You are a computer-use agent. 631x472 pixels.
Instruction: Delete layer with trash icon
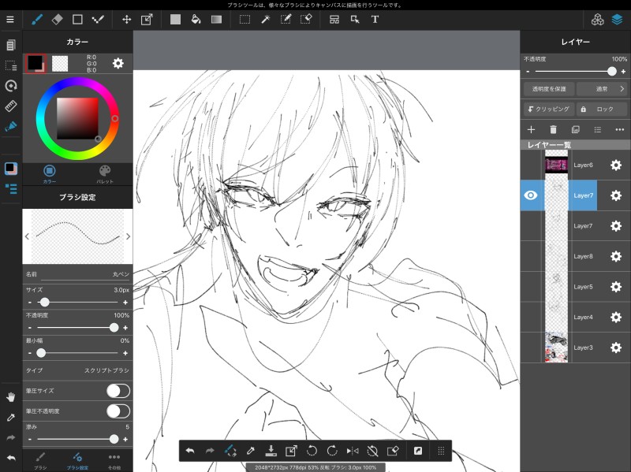pos(553,129)
